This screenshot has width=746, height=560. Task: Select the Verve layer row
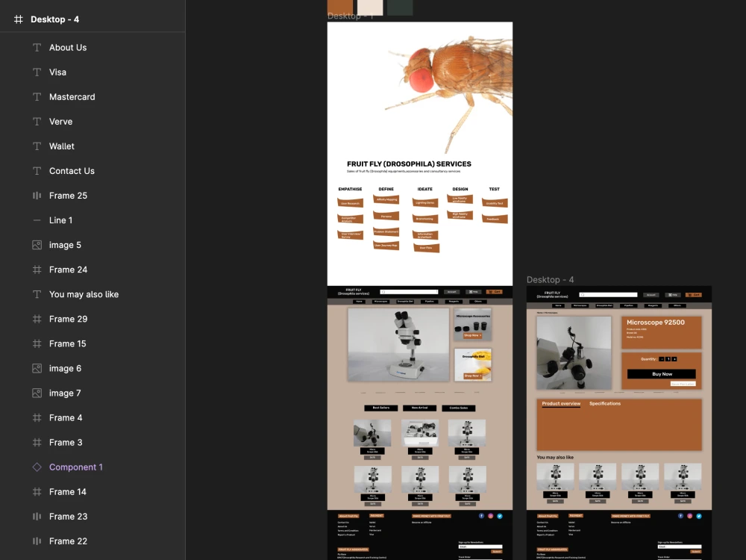coord(93,122)
